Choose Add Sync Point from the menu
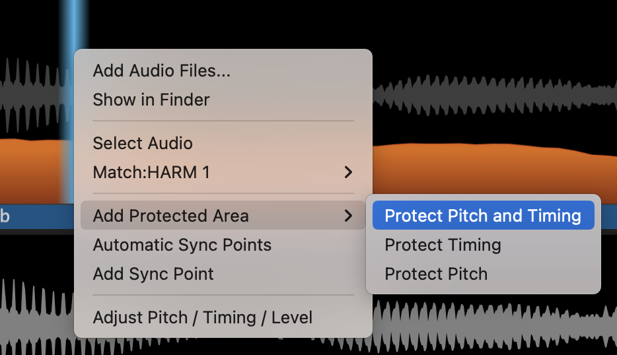Viewport: 617px width, 355px height. pyautogui.click(x=153, y=274)
